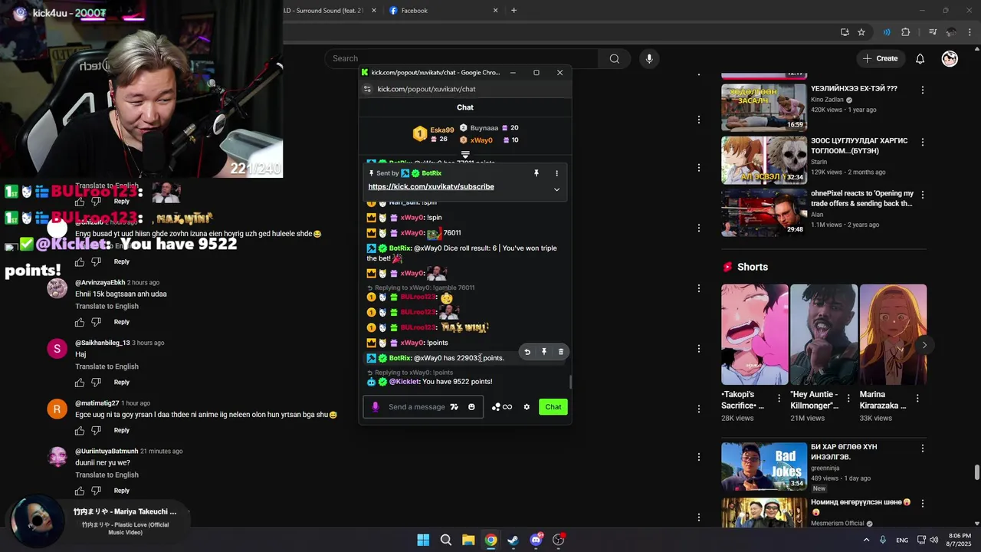981x552 pixels.
Task: Open taskbar search
Action: coord(445,540)
